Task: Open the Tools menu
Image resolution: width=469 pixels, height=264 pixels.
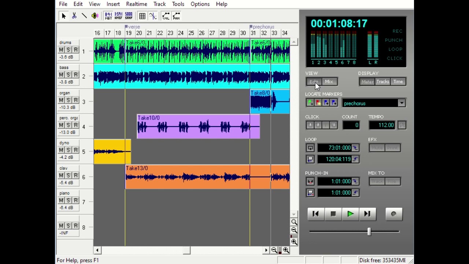Action: (178, 4)
